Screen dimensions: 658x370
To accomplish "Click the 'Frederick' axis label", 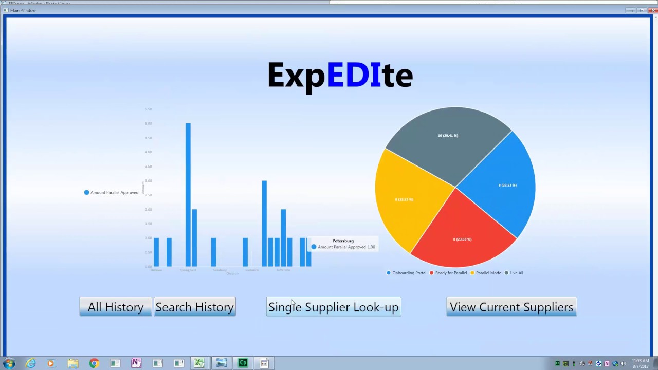I will pos(251,270).
